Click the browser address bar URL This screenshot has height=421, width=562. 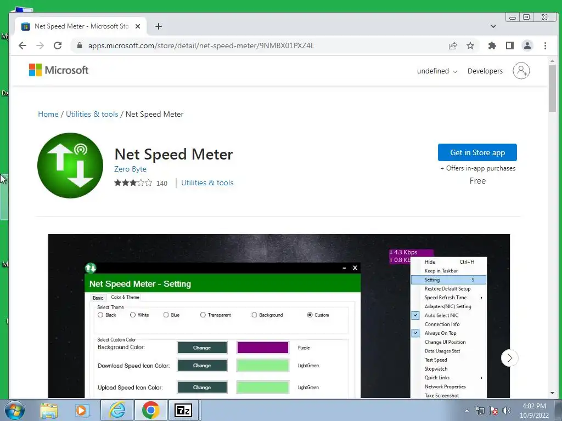201,45
